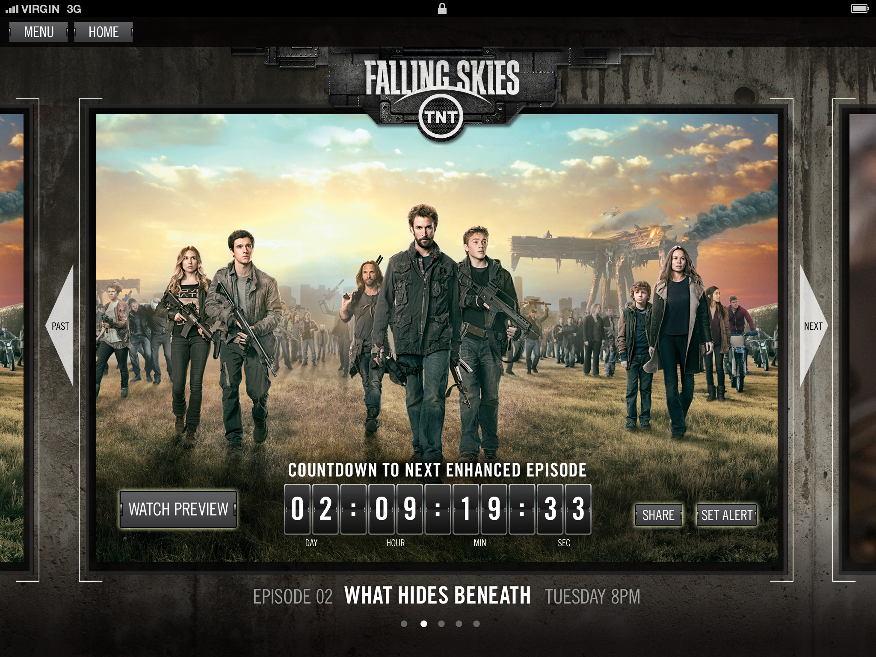This screenshot has width=876, height=657.
Task: Tap the previous episode thumbnail on left edge
Action: tap(12, 338)
